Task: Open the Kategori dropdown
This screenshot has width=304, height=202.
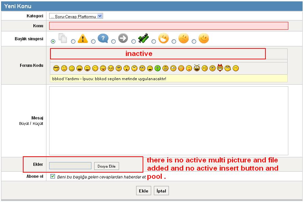Action: (x=76, y=16)
